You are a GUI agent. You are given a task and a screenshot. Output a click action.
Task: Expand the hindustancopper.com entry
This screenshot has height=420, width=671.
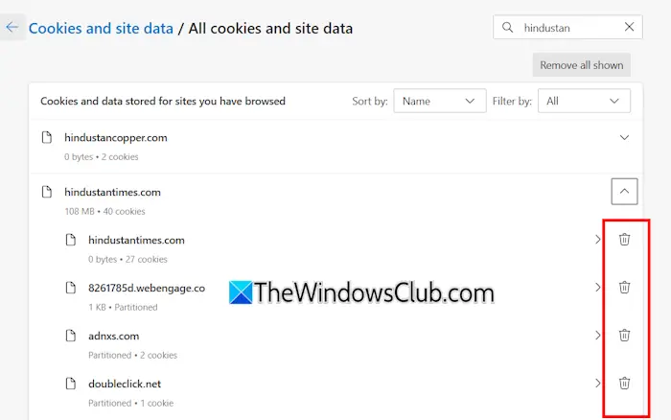pos(624,138)
